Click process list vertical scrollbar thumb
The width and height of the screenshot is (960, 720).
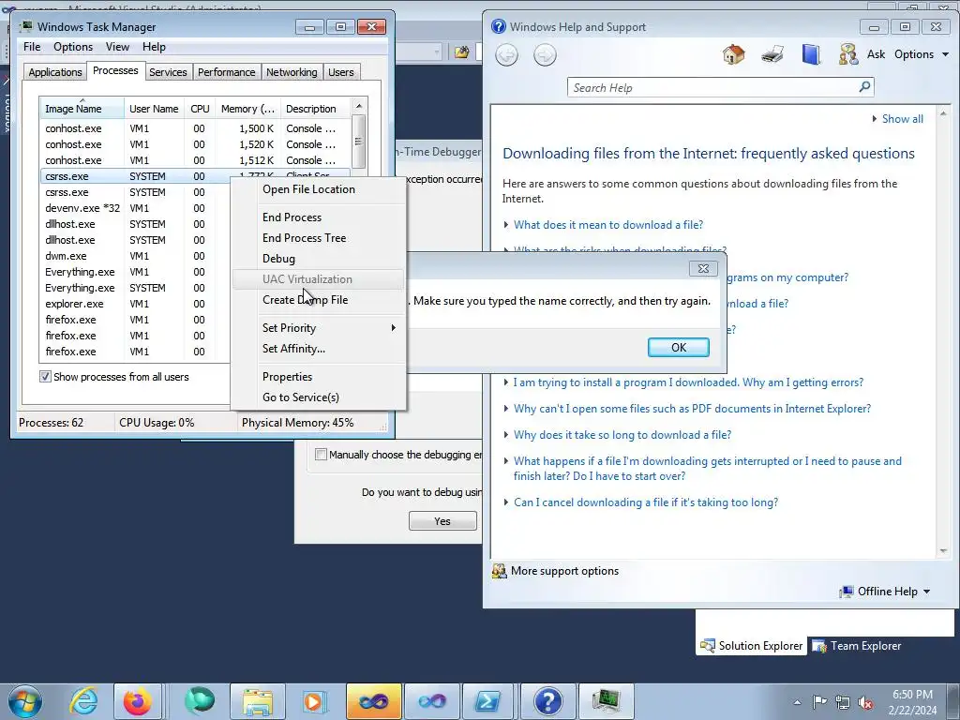tap(359, 141)
